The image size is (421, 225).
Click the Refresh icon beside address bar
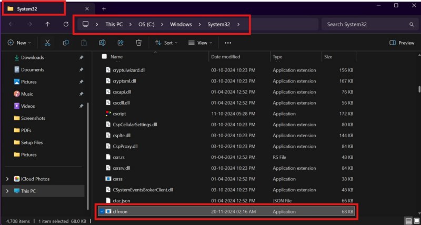[x=66, y=24]
